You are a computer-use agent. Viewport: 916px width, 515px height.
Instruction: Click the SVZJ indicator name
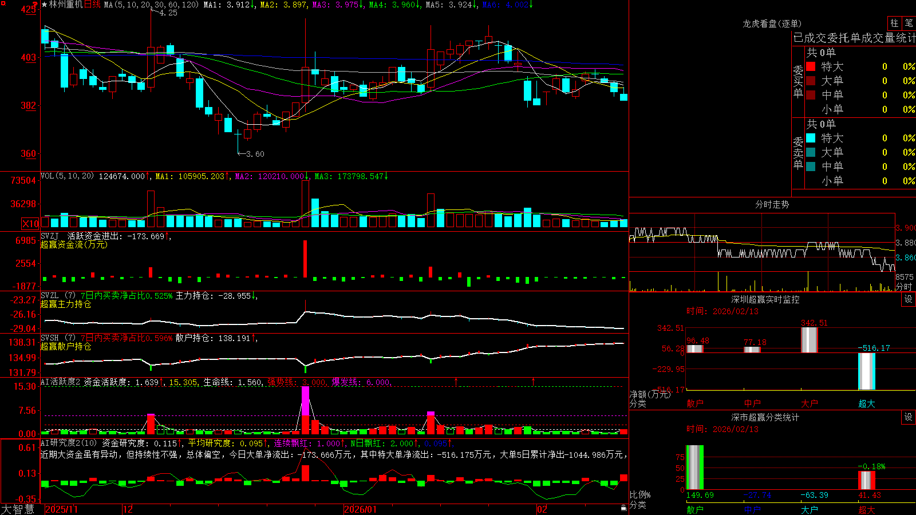50,236
